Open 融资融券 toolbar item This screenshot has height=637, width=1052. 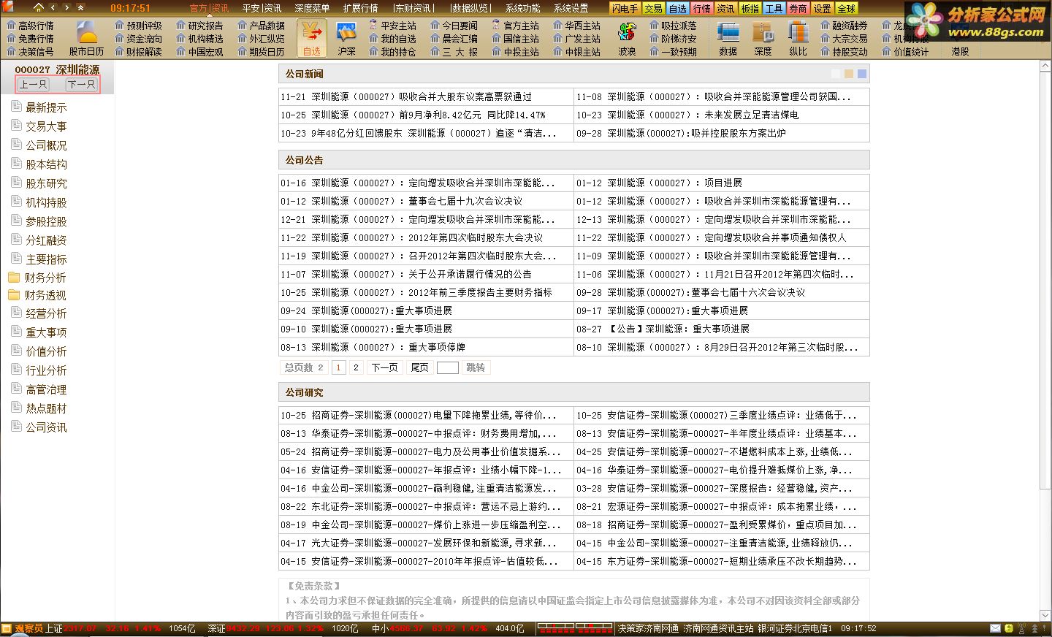point(844,26)
